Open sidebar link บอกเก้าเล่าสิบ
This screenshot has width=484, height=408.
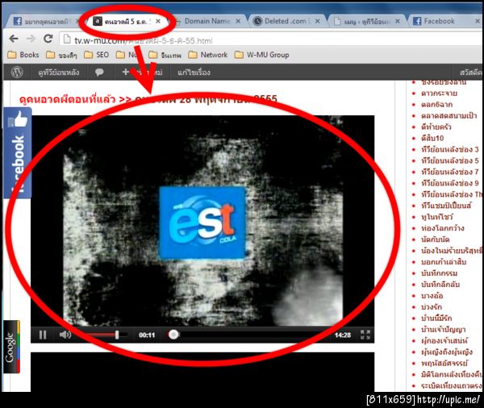[443, 262]
